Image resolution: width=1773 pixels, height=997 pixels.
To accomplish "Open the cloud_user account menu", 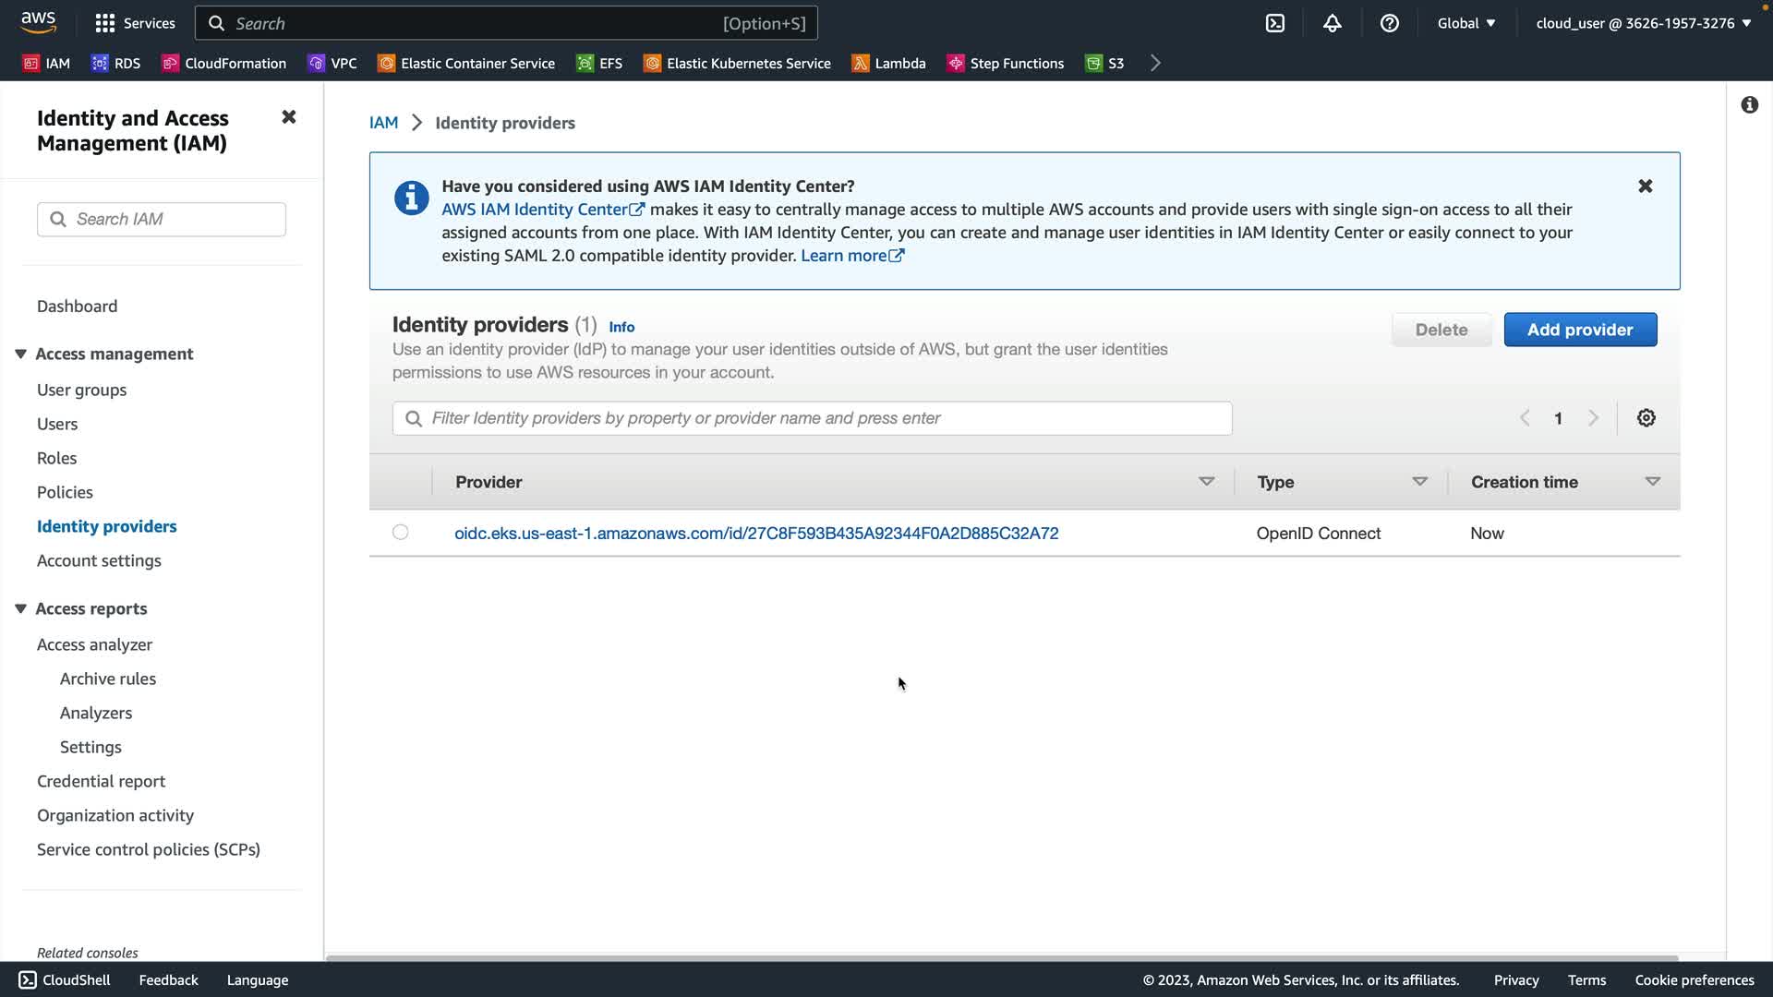I will [x=1643, y=23].
